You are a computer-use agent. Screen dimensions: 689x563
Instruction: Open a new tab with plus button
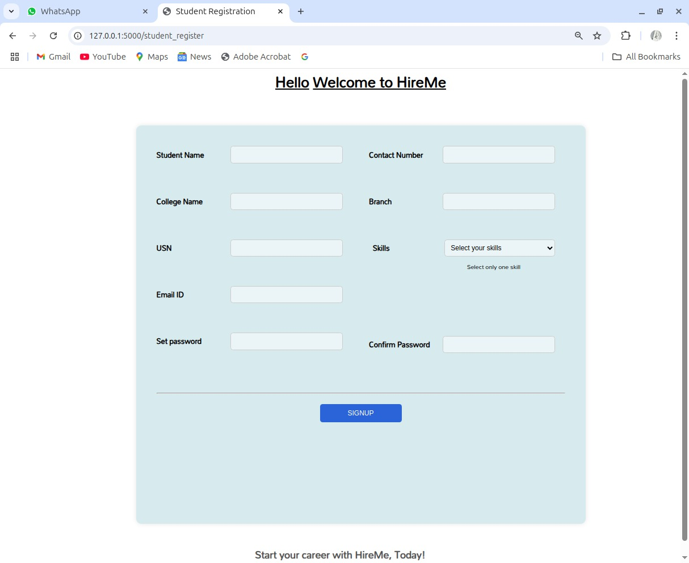(x=301, y=11)
